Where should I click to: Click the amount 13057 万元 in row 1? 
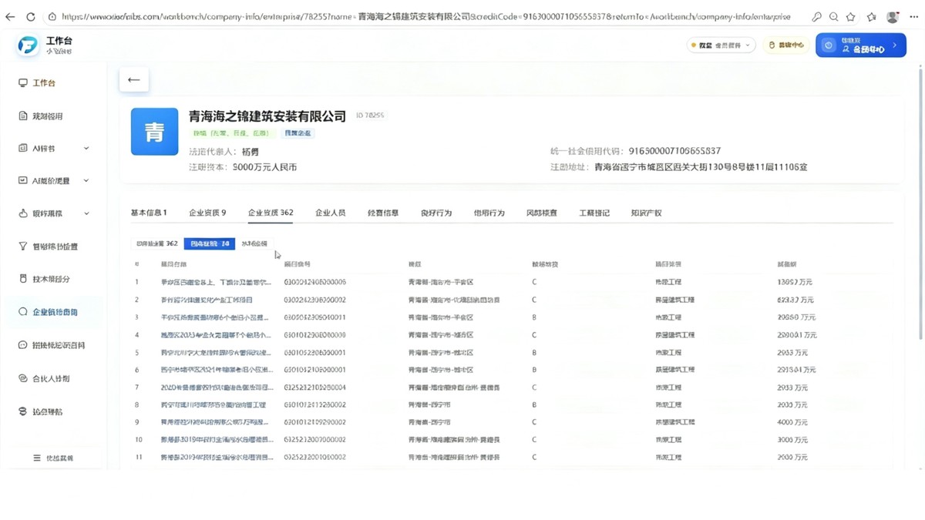point(795,282)
